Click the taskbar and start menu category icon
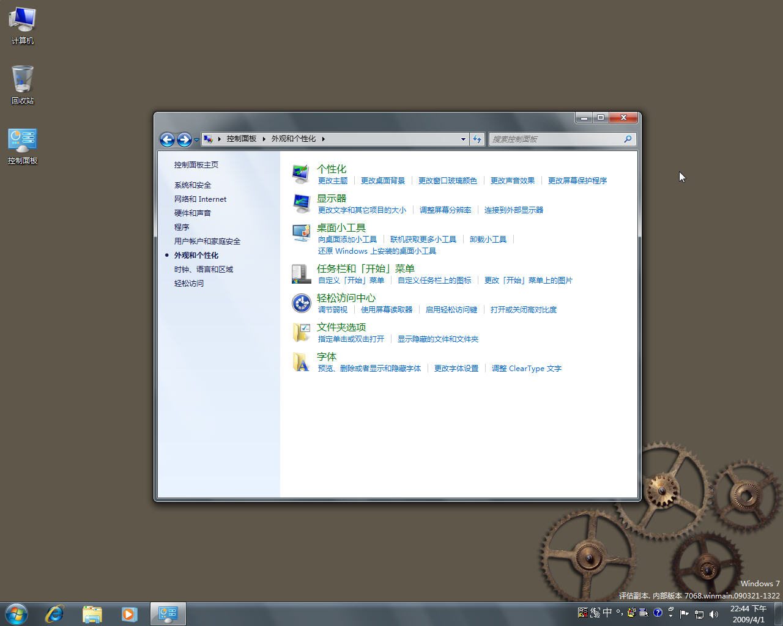The width and height of the screenshot is (783, 626). [301, 274]
